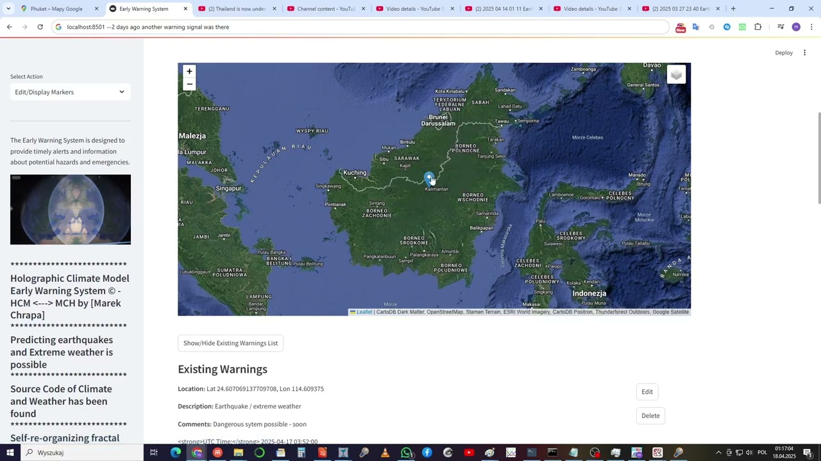Open the notification center on the taskbar

(808, 453)
